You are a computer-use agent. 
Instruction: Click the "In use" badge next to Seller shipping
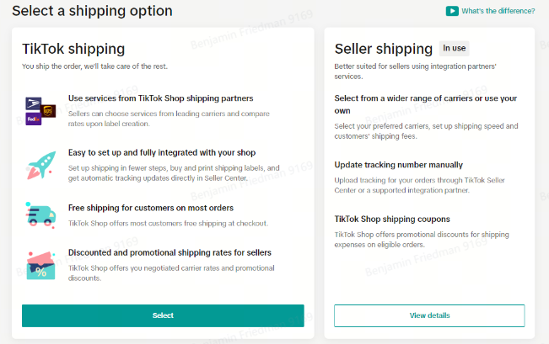pyautogui.click(x=454, y=48)
